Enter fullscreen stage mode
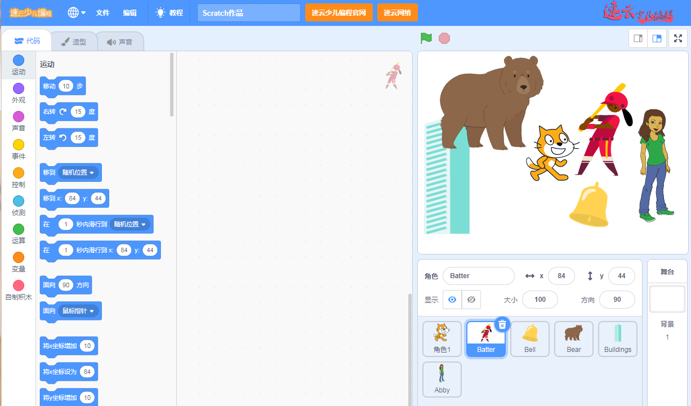Viewport: 691px width, 406px height. (x=678, y=38)
